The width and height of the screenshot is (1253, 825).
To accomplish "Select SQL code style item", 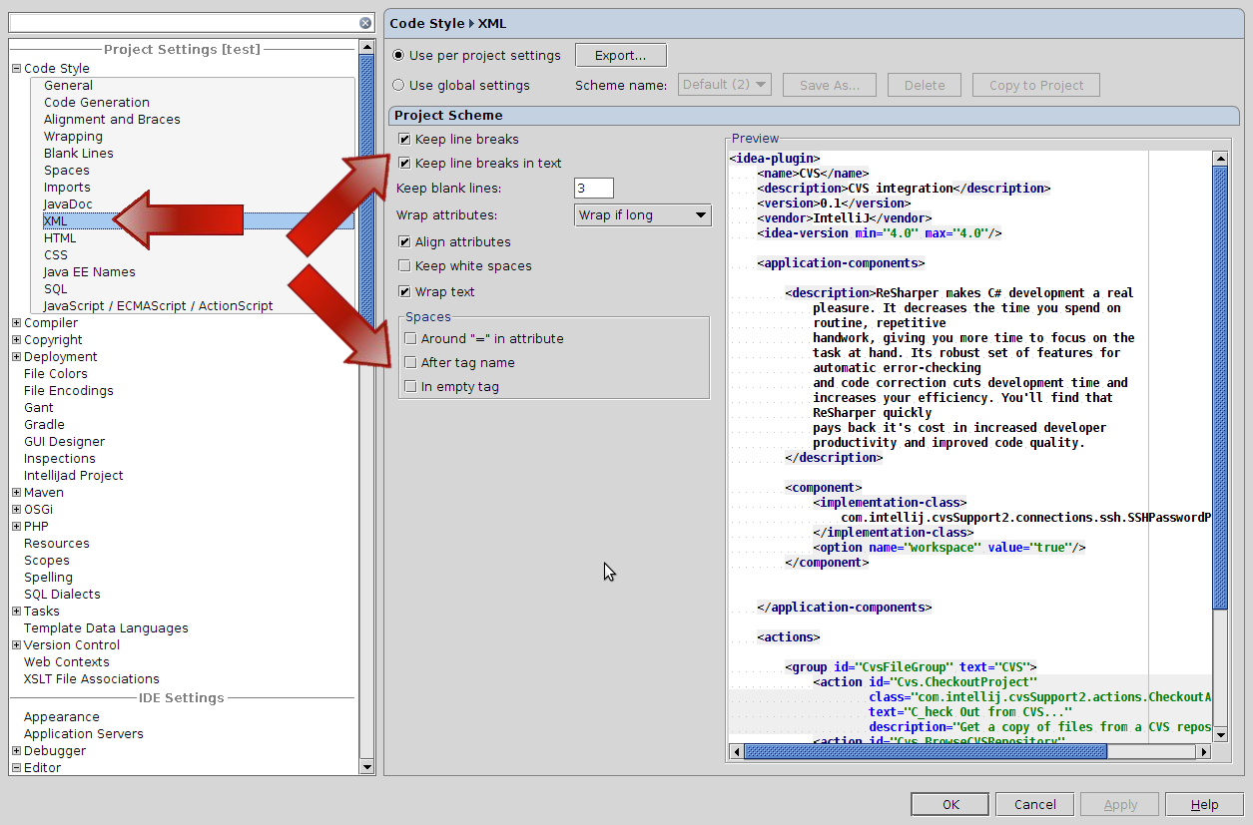I will [56, 289].
